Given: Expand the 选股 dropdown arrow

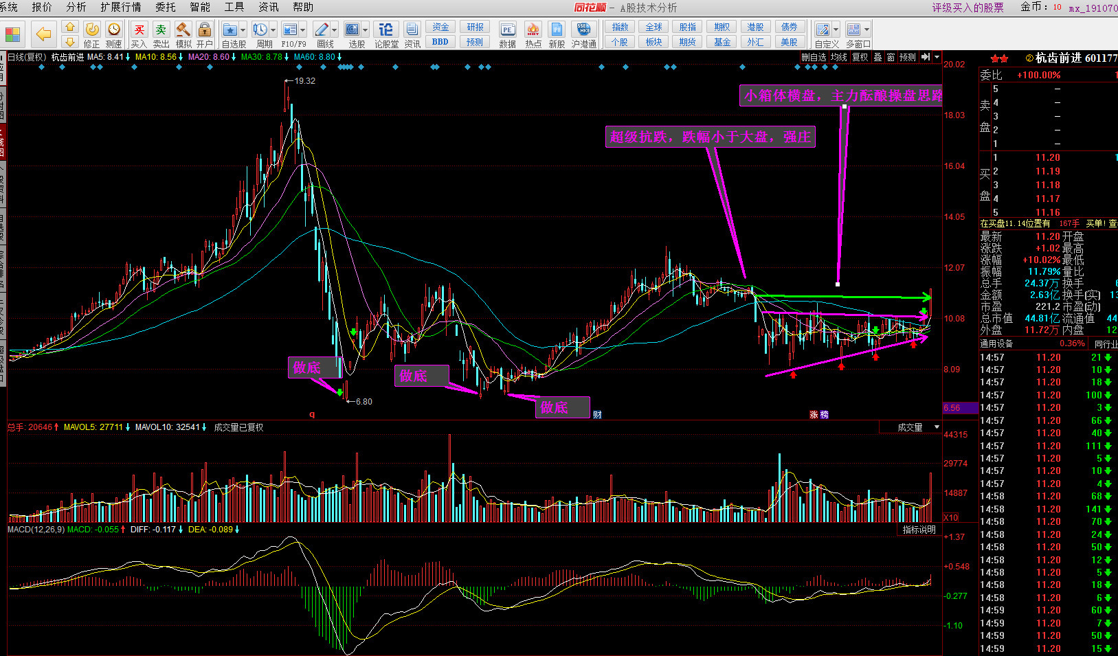Looking at the screenshot, I should point(366,30).
